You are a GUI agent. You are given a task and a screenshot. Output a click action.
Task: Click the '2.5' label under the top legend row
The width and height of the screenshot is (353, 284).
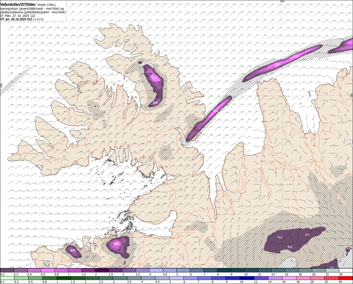(111, 274)
